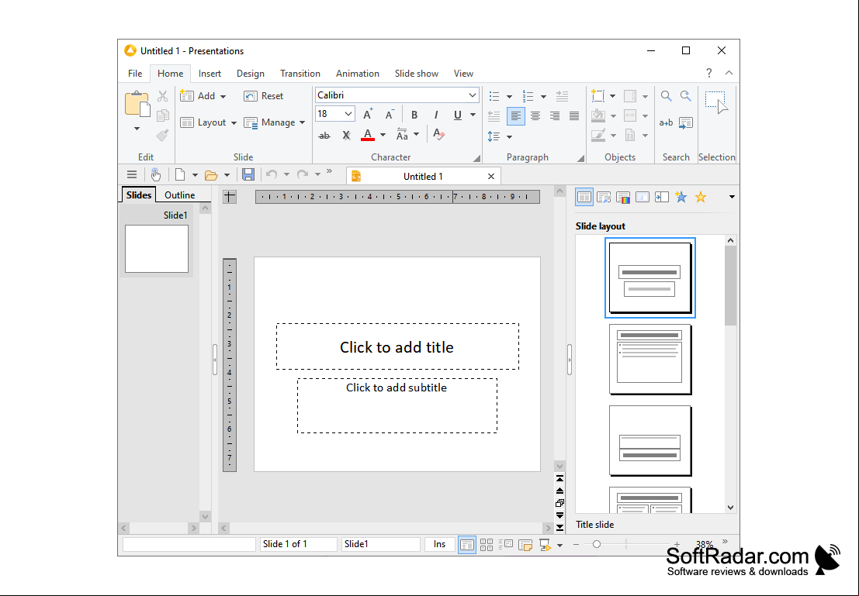This screenshot has width=859, height=596.
Task: Toggle Italic formatting
Action: (435, 115)
